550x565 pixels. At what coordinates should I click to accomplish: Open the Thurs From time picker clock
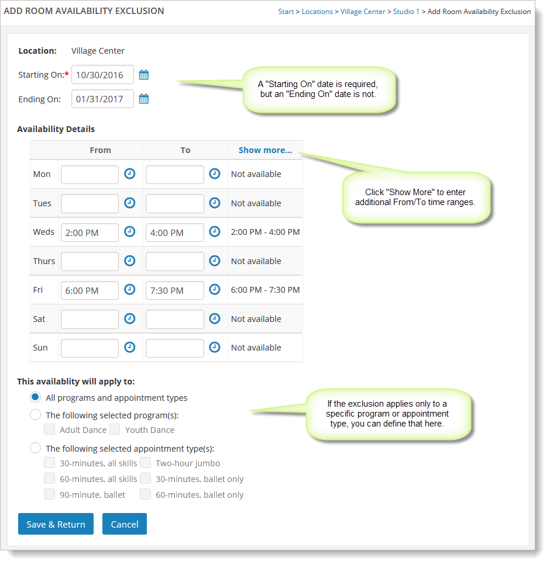pyautogui.click(x=129, y=261)
